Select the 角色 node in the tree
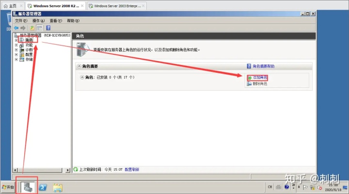 coord(29,40)
